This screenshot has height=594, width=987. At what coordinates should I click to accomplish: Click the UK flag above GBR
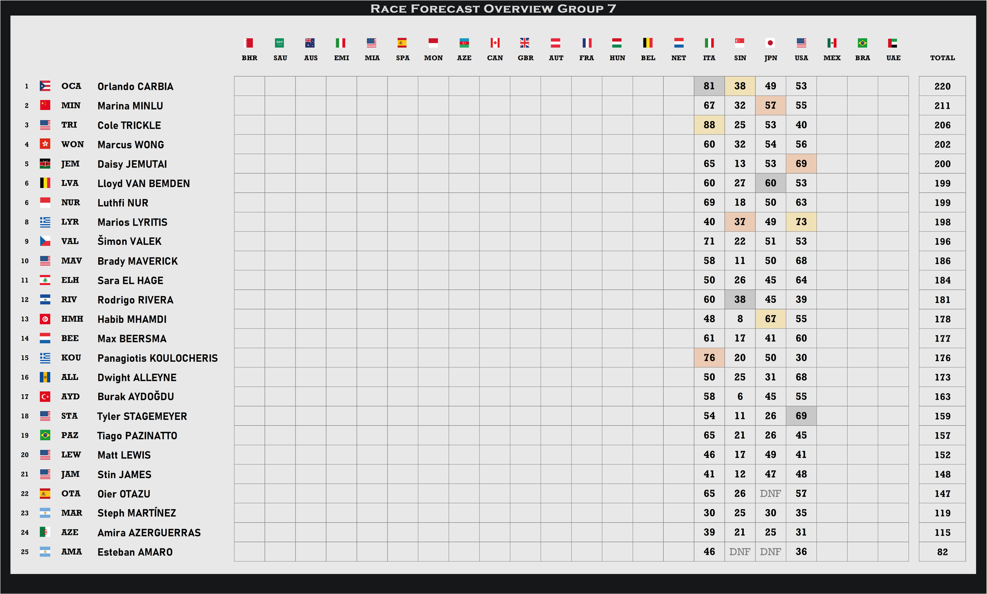[x=525, y=43]
